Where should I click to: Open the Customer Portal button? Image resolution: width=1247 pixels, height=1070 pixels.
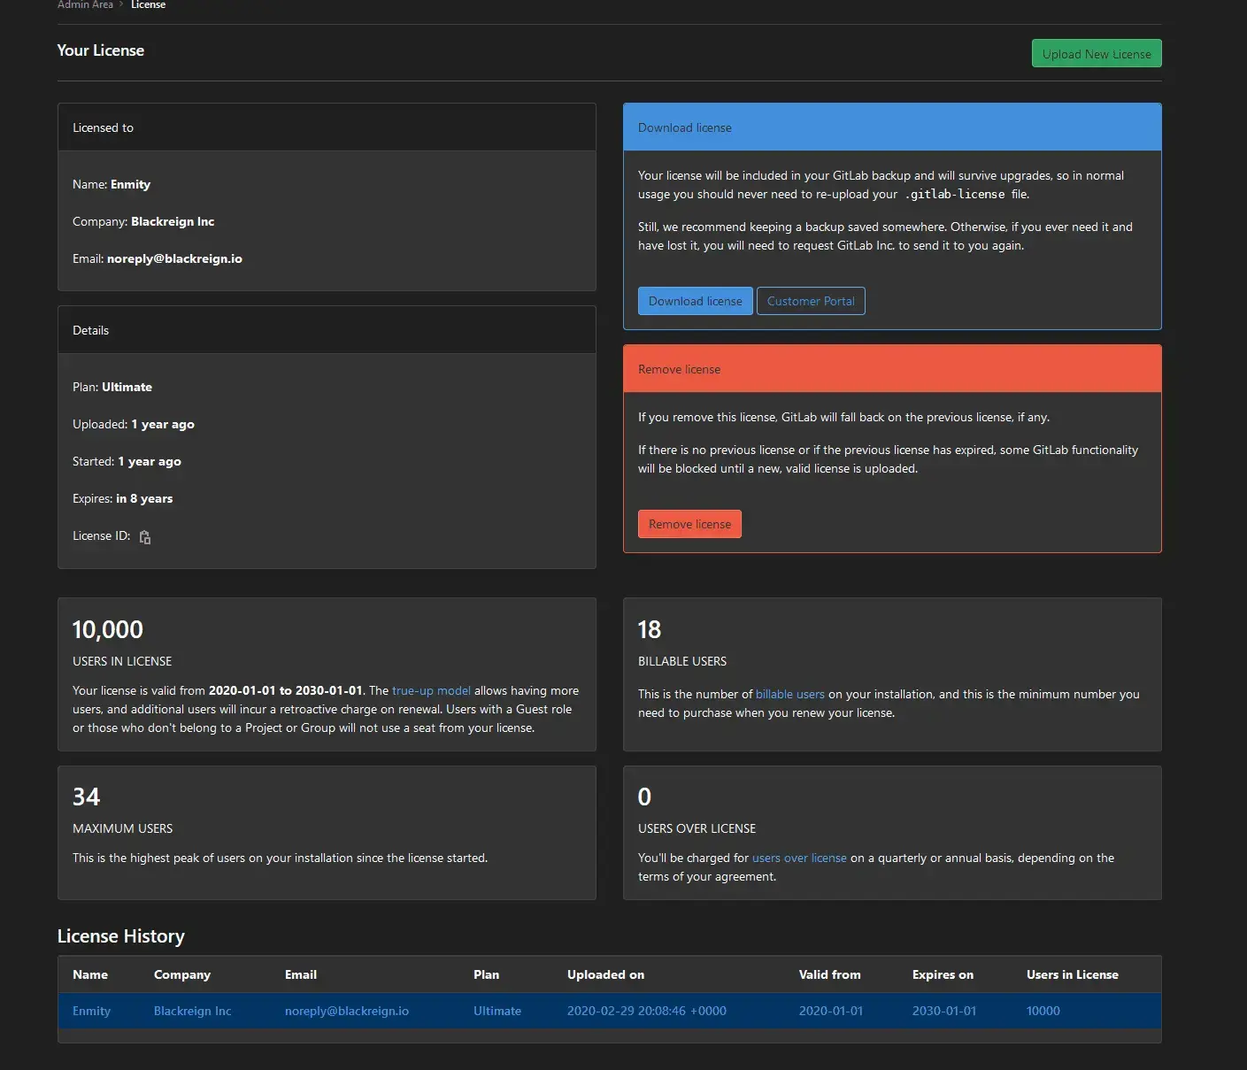pyautogui.click(x=811, y=301)
